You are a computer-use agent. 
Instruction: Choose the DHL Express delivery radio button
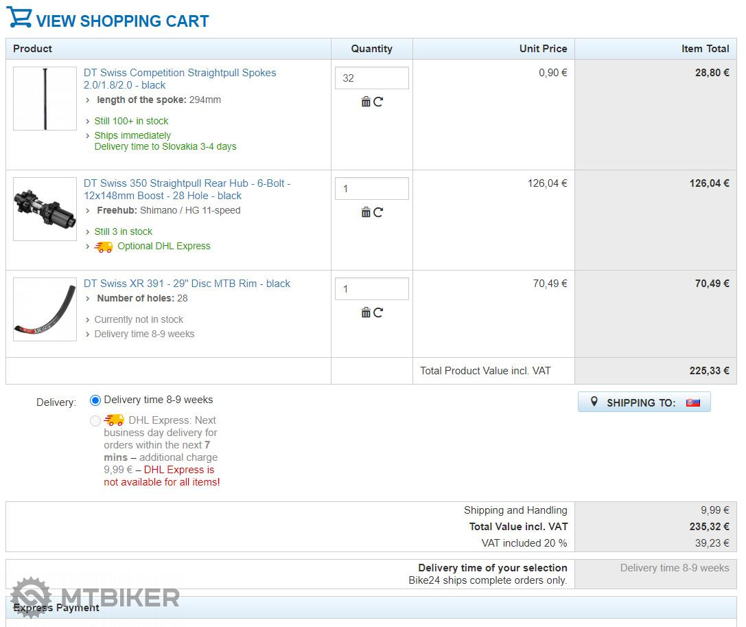(95, 421)
